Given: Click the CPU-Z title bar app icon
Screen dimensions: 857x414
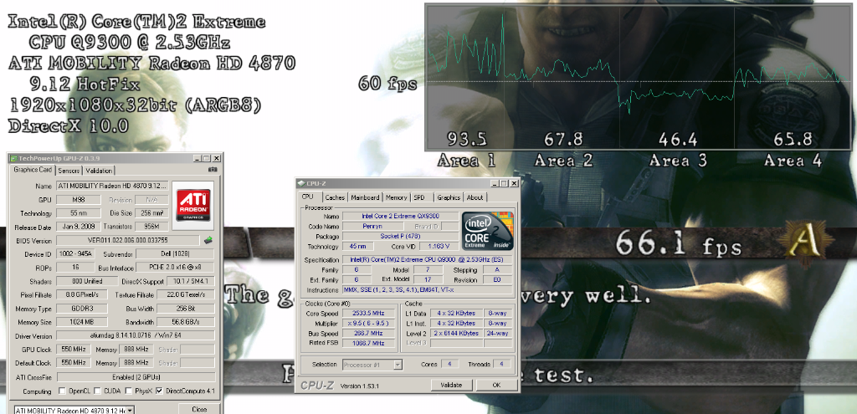Looking at the screenshot, I should (x=301, y=184).
